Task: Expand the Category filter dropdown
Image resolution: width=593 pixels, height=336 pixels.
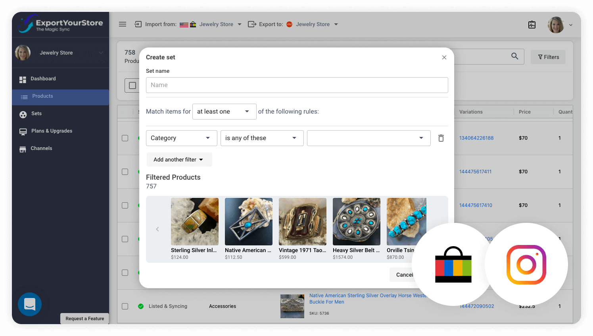Action: [181, 138]
